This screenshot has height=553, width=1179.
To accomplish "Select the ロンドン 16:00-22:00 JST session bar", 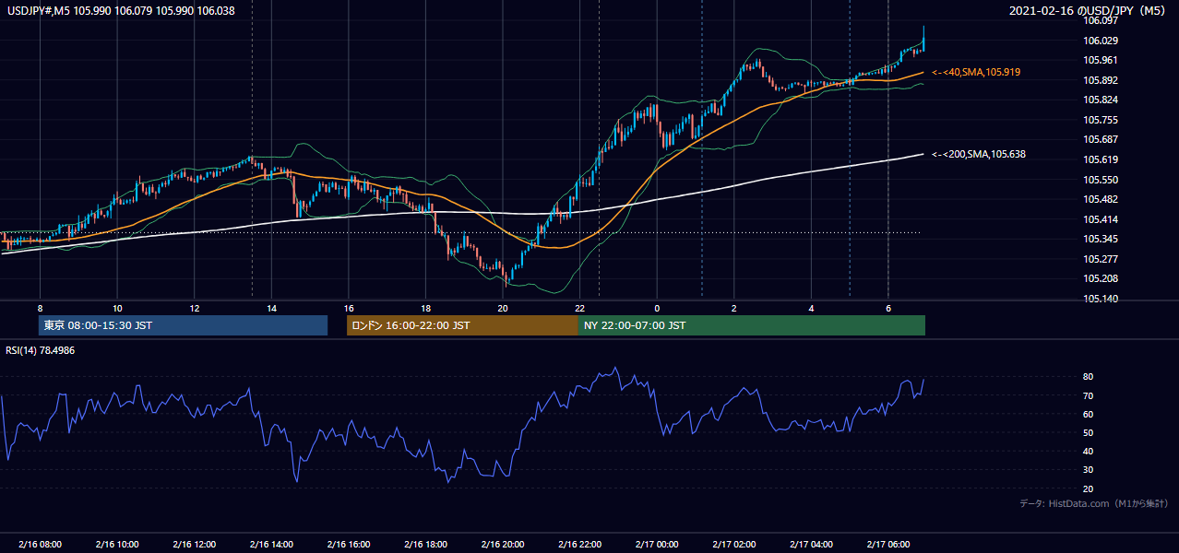I will (x=462, y=325).
